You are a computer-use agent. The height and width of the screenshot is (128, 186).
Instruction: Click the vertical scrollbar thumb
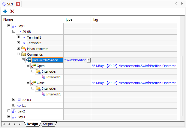(x=182, y=86)
